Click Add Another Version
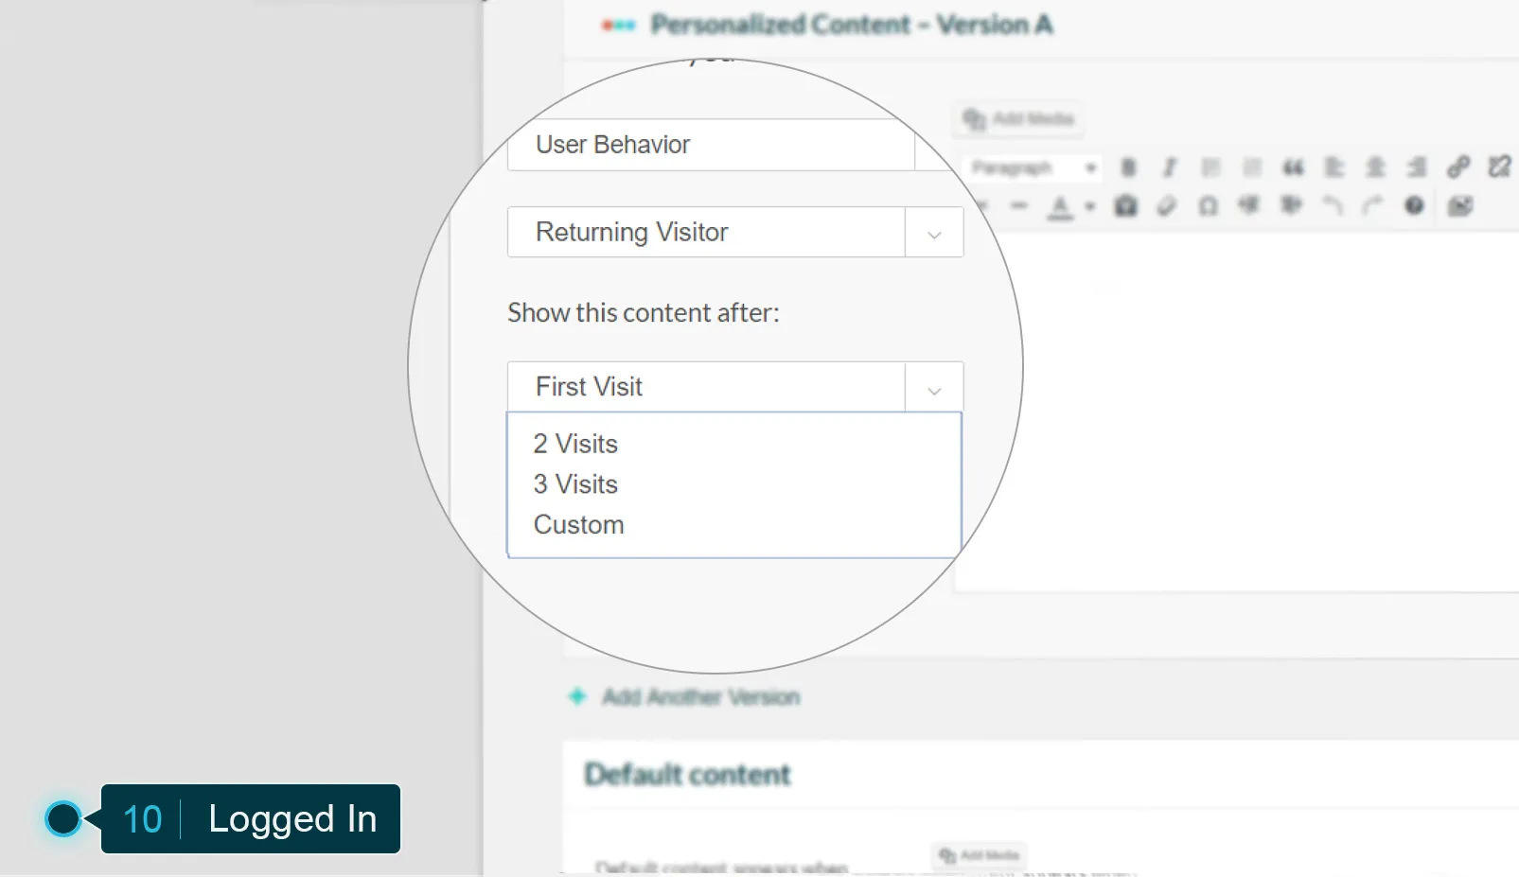 click(x=698, y=696)
